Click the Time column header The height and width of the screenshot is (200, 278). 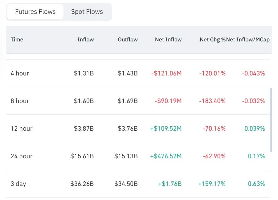(17, 40)
